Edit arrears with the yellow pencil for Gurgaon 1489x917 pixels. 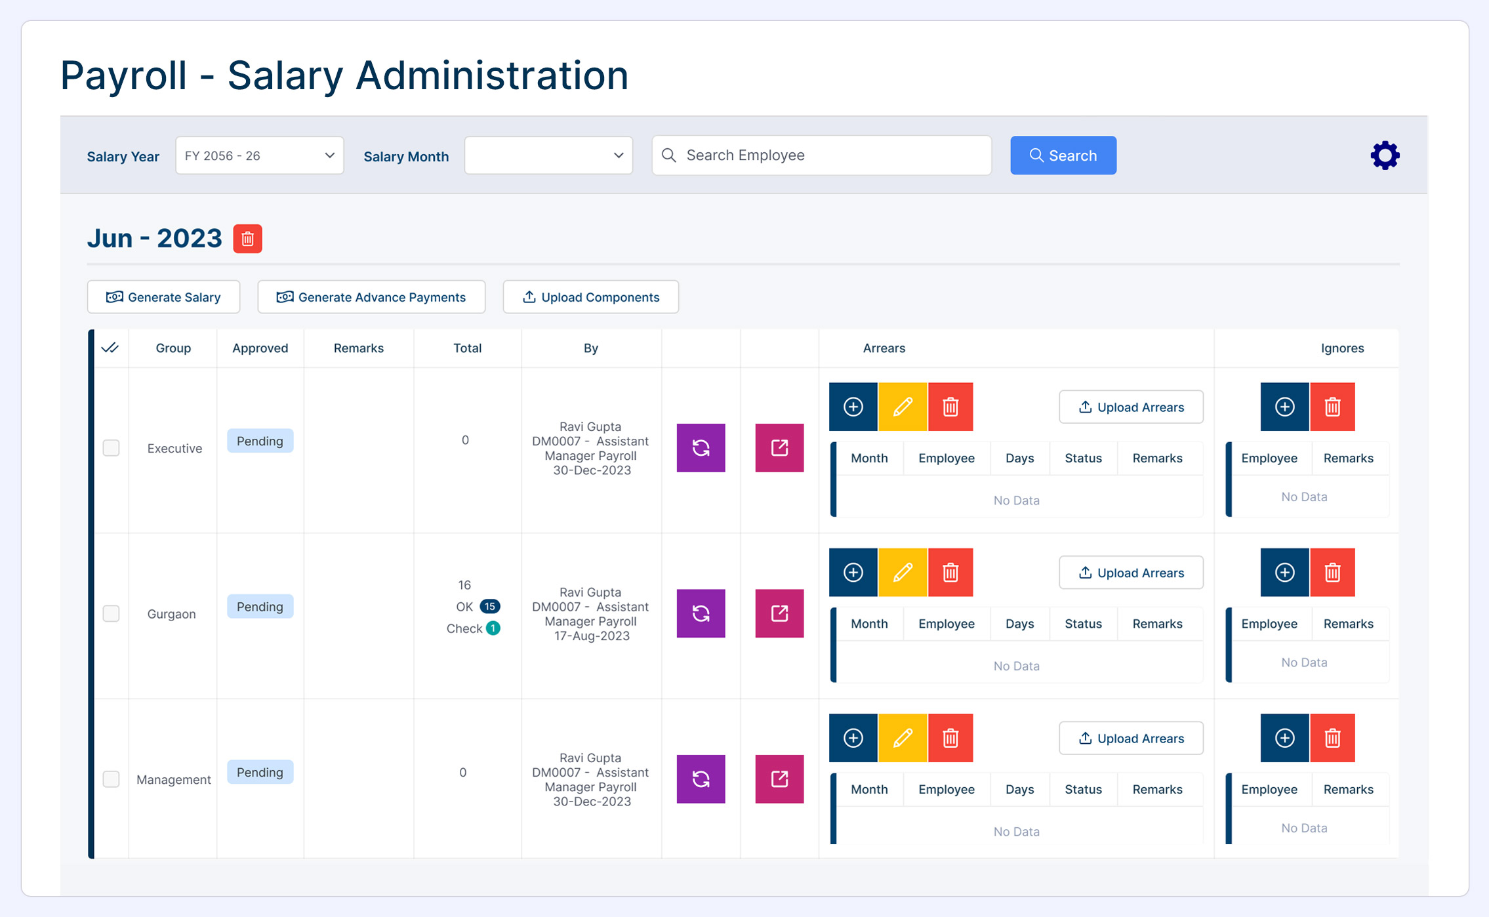pyautogui.click(x=903, y=573)
